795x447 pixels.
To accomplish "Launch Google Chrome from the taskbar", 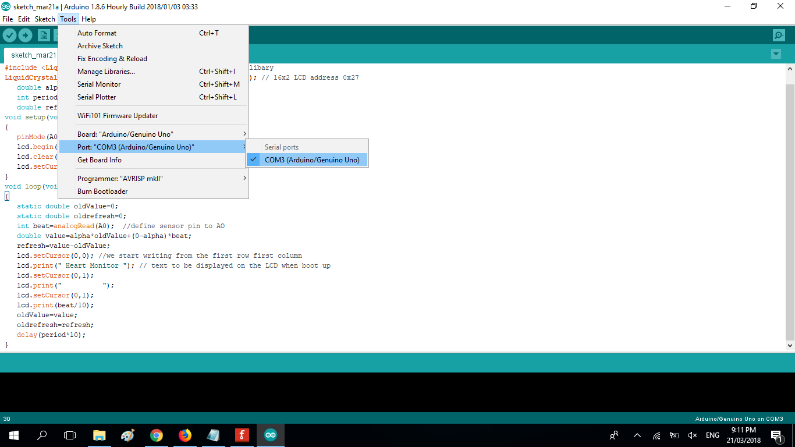I will click(x=156, y=435).
